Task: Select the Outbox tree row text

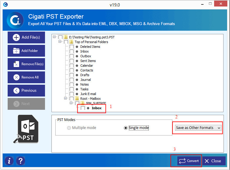Action: [x=86, y=56]
